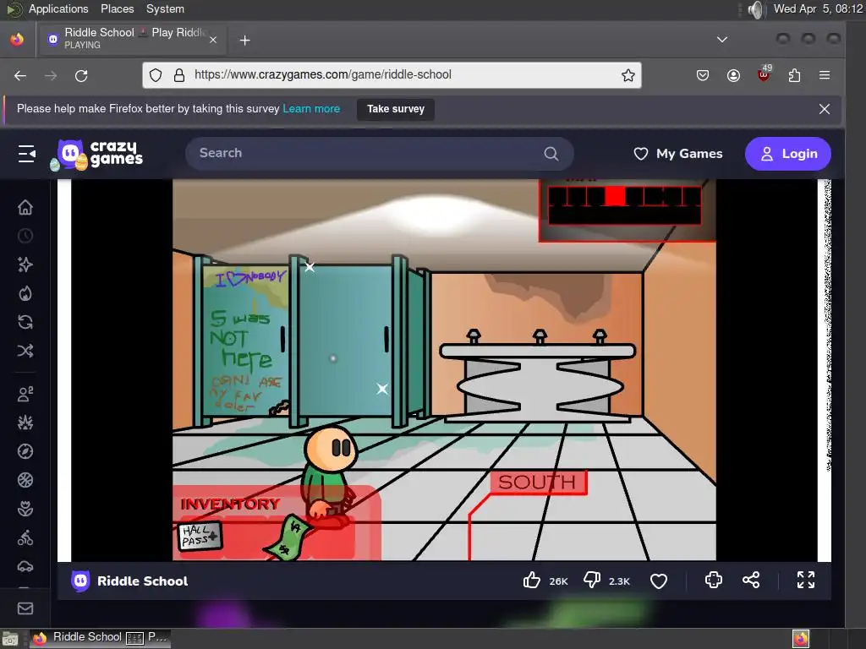The image size is (866, 649).
Task: Dislike the game with thumbs down
Action: tap(591, 581)
